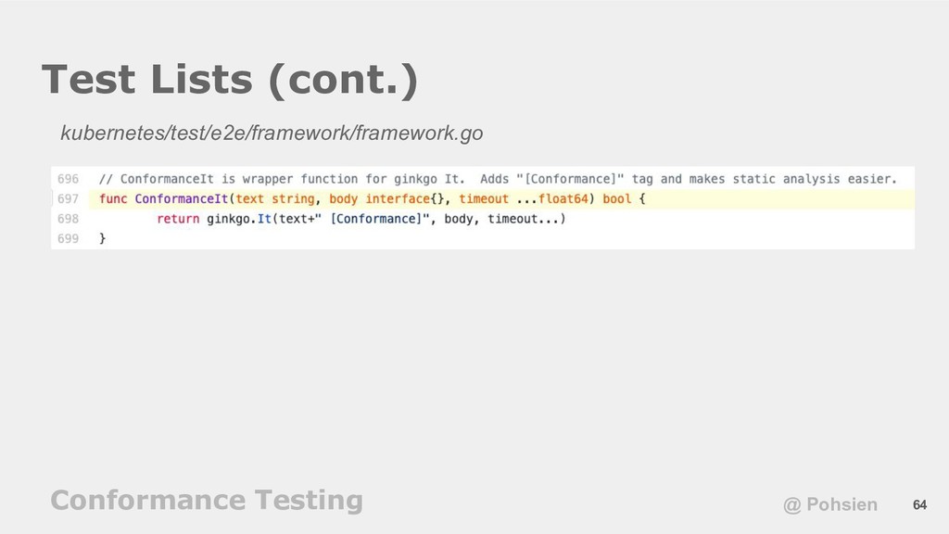Click the bool return type
This screenshot has width=949, height=534.
(616, 199)
